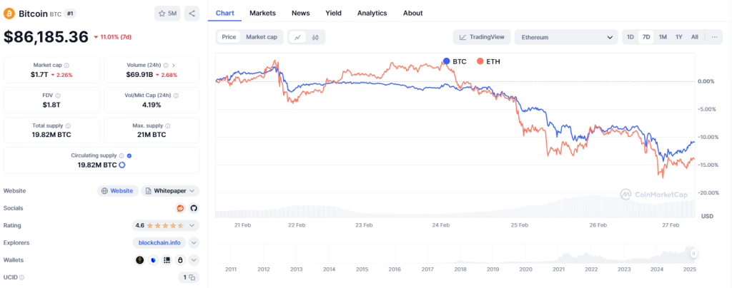The image size is (732, 288).
Task: Open Volume (24h) details arrow
Action: click(174, 66)
